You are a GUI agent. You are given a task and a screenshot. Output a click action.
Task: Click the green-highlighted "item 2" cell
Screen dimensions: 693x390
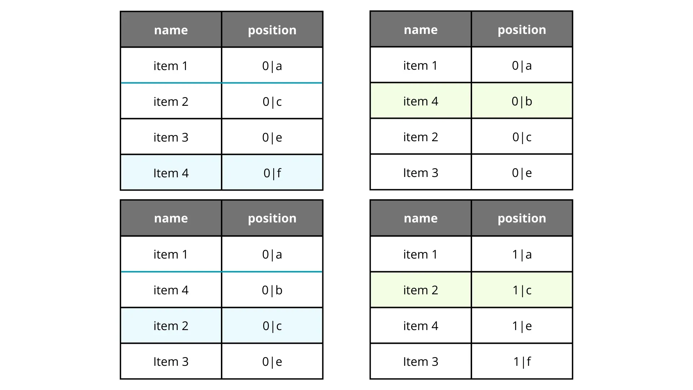pyautogui.click(x=420, y=290)
